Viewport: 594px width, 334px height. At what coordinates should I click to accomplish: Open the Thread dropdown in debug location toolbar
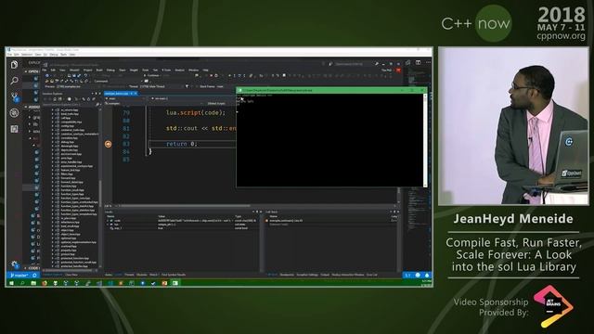click(161, 86)
